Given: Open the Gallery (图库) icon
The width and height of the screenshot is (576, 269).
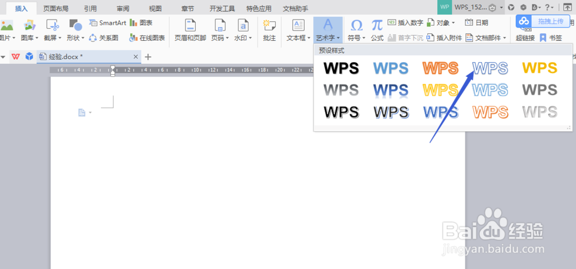Looking at the screenshot, I should point(29,26).
